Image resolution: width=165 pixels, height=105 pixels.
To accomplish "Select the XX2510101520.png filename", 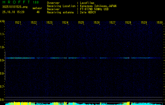I will pos(13,7).
